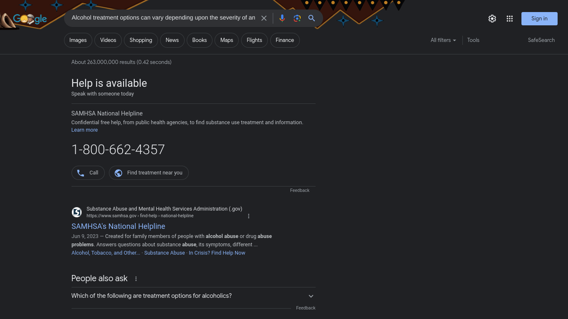
Task: Open the Learn more link under SAMHSA Helpline
Action: (84, 130)
